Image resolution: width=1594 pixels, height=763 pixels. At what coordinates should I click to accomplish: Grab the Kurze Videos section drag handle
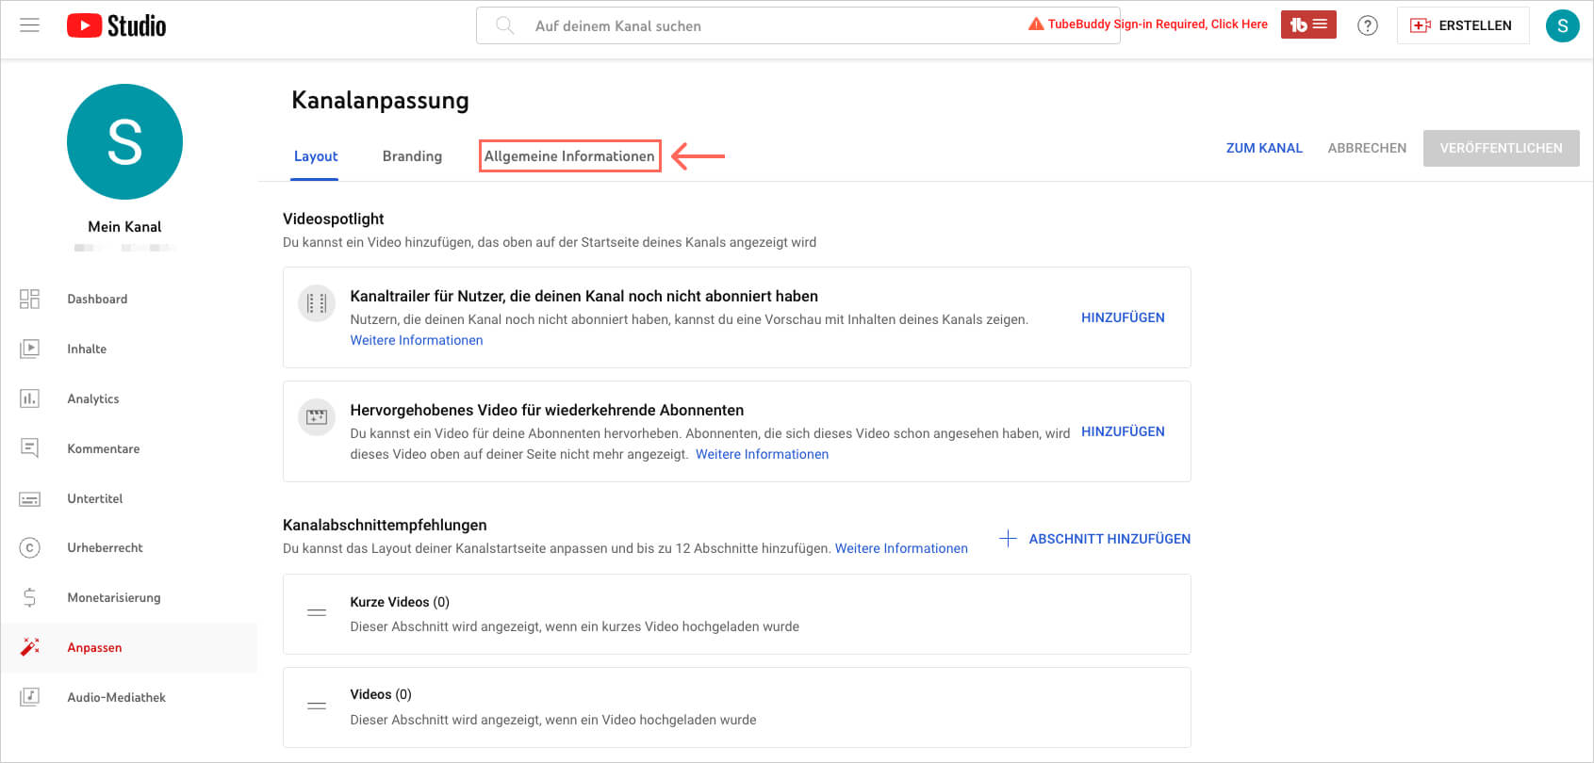[317, 613]
